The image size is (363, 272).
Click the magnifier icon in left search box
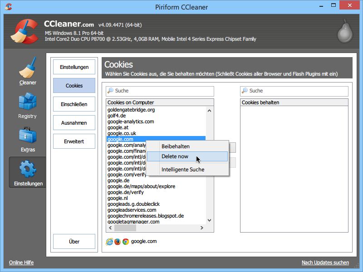coord(111,90)
